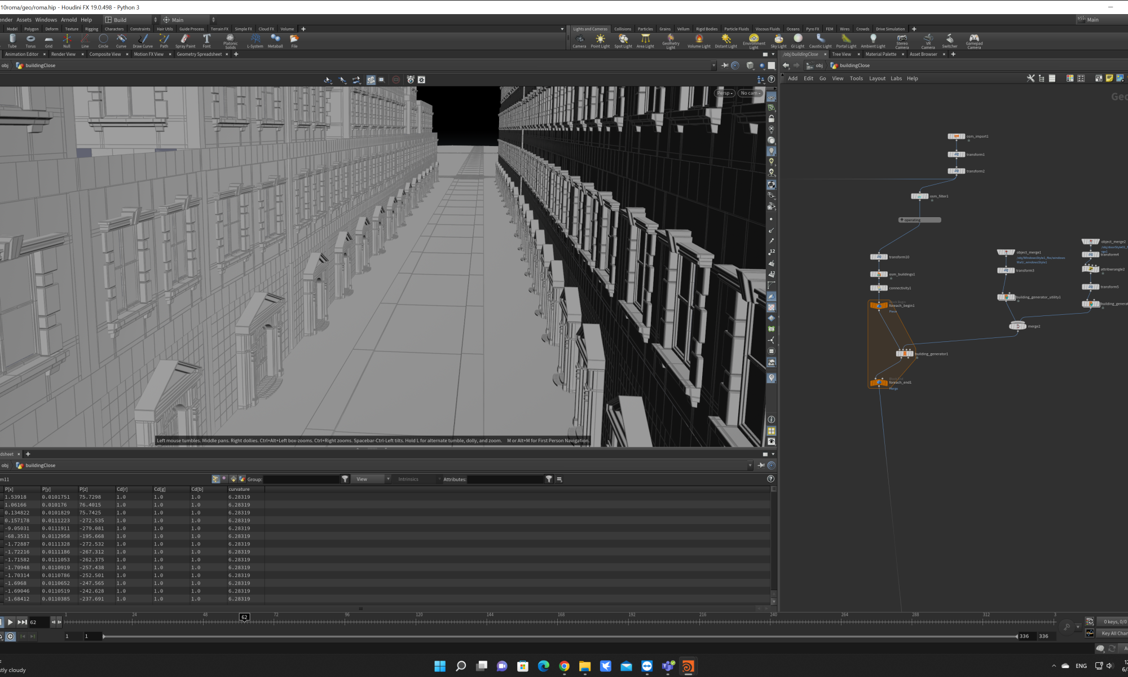Toggle real-time playback button in timeline

(x=10, y=636)
